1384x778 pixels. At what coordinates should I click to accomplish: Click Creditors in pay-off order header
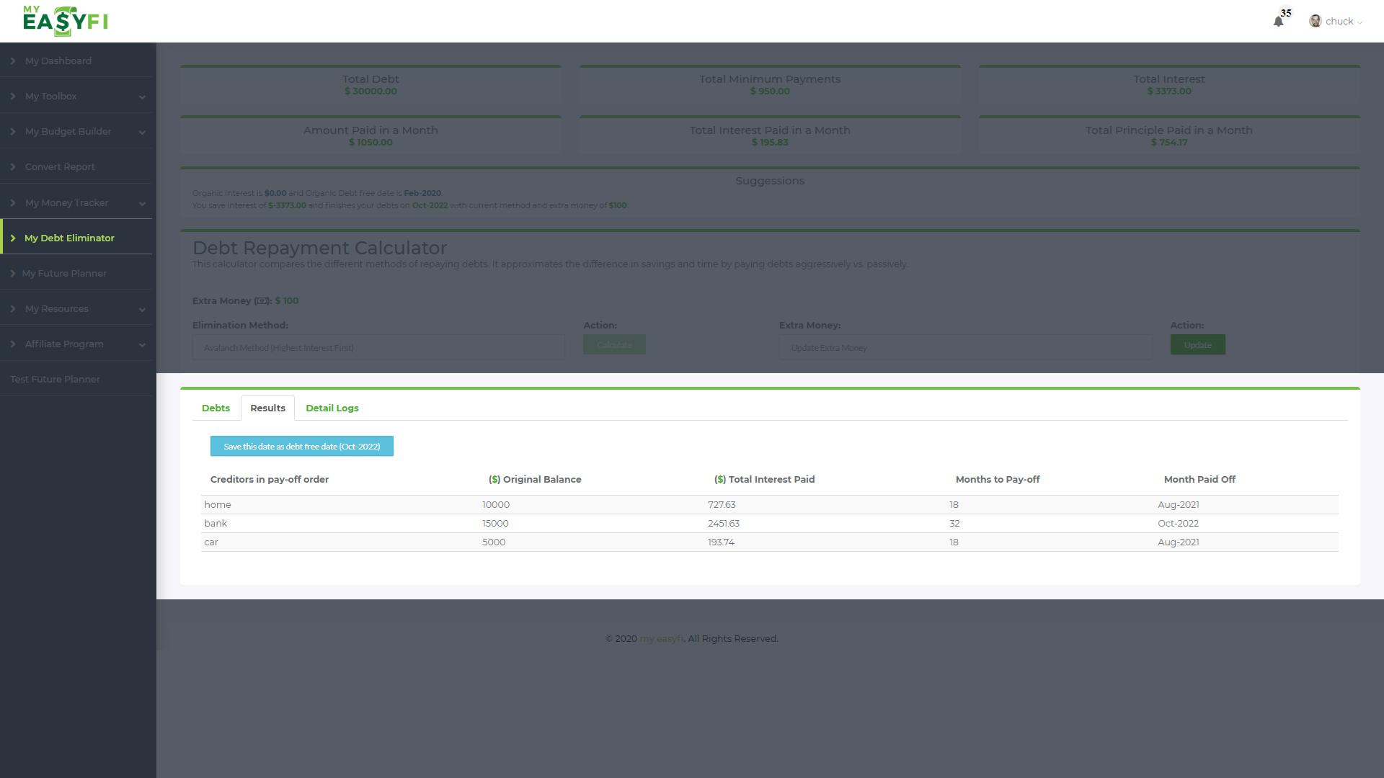coord(270,479)
